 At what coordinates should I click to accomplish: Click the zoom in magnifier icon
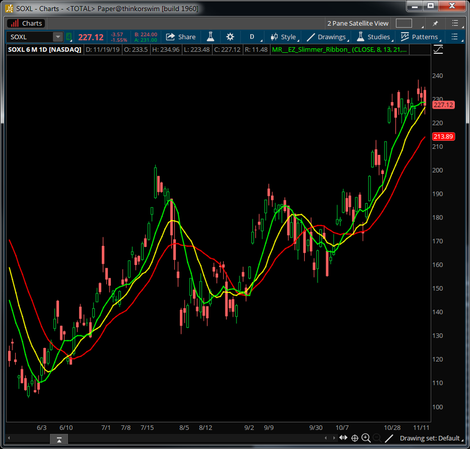click(366, 438)
